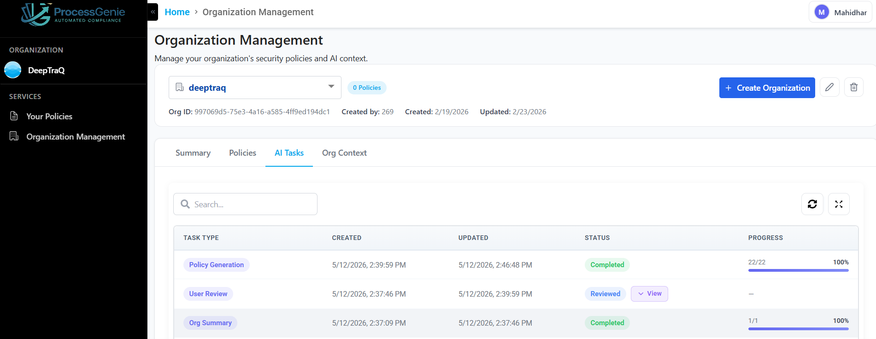Click the Created by: 269 text

[x=367, y=111]
